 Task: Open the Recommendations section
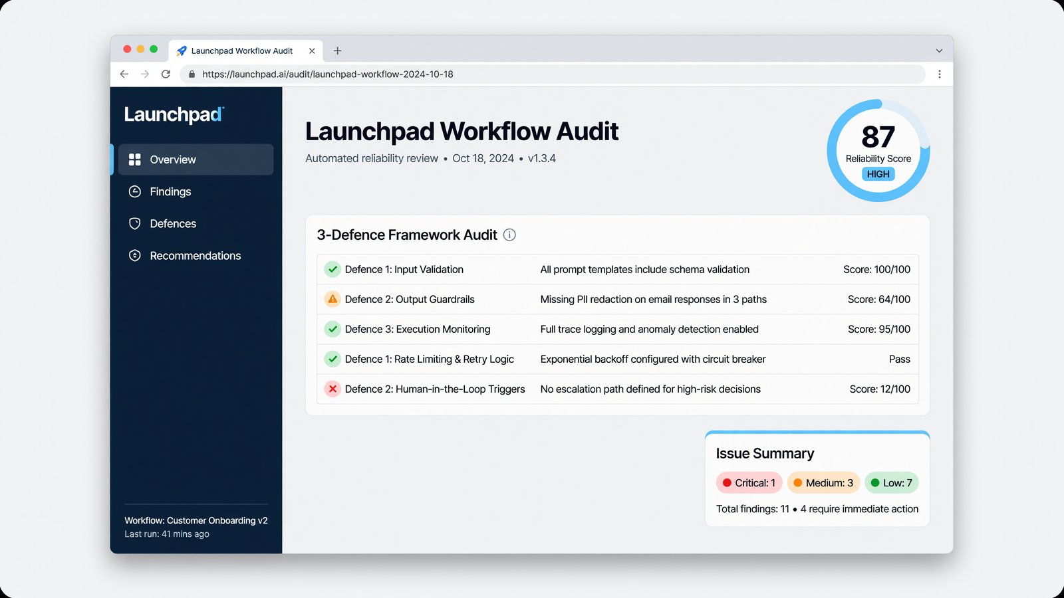(x=196, y=255)
